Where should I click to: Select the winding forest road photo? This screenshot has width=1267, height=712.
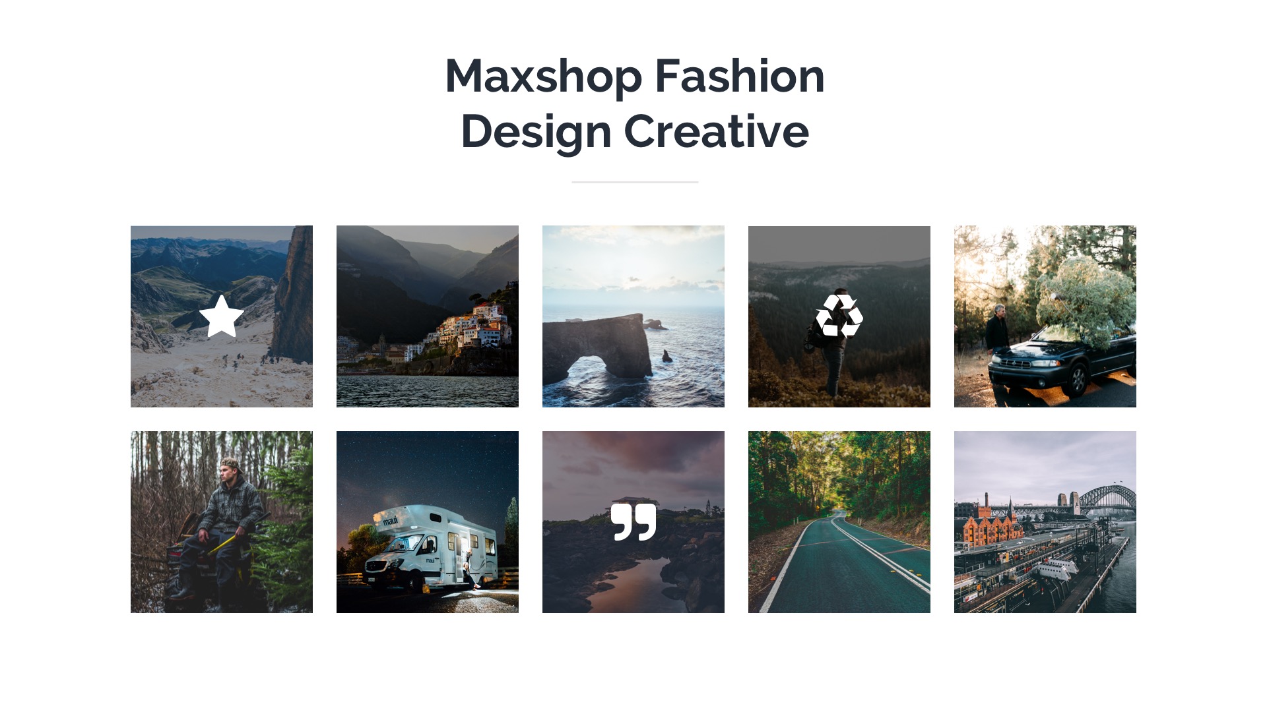tap(839, 522)
